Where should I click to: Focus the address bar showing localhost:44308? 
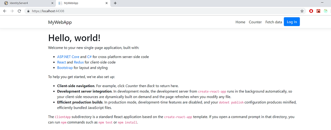pos(165,11)
